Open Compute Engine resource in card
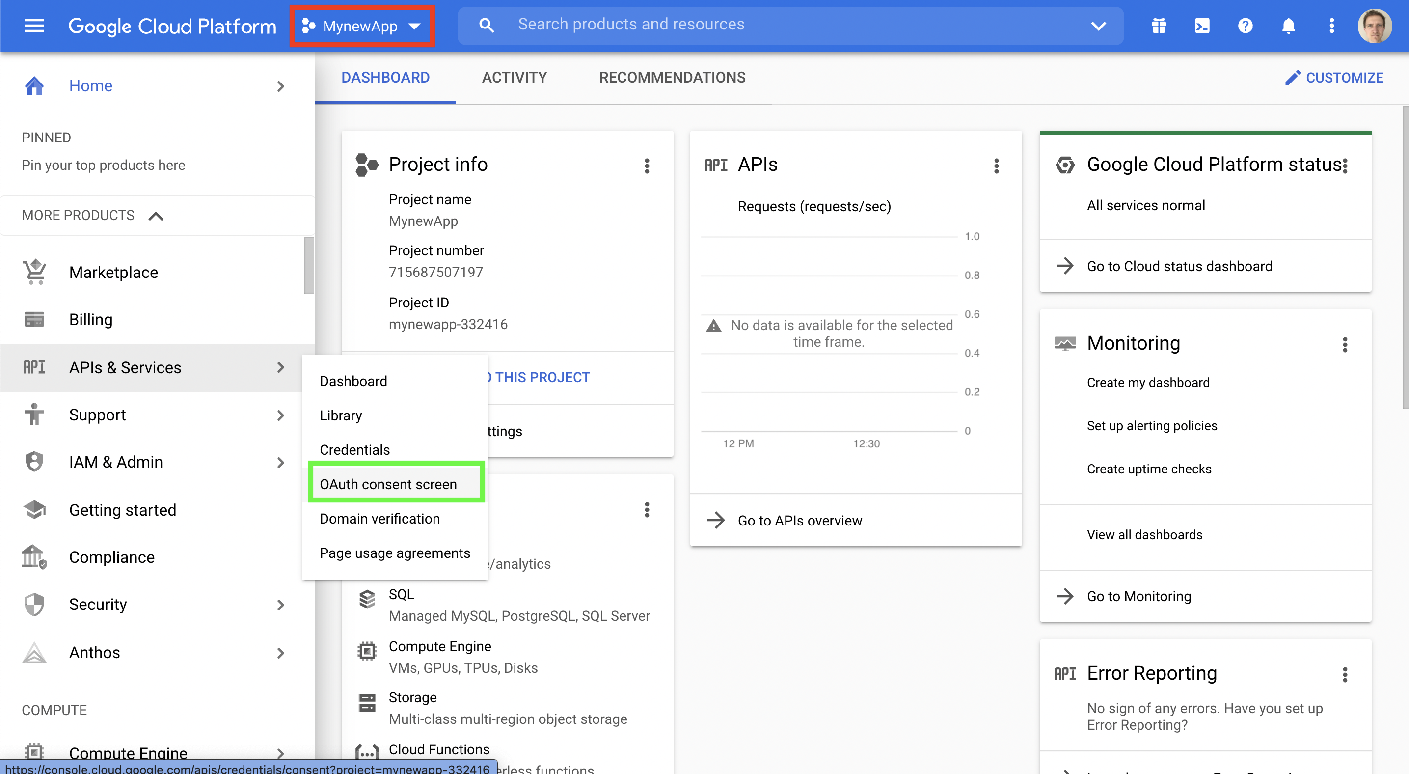The image size is (1409, 774). 440,646
